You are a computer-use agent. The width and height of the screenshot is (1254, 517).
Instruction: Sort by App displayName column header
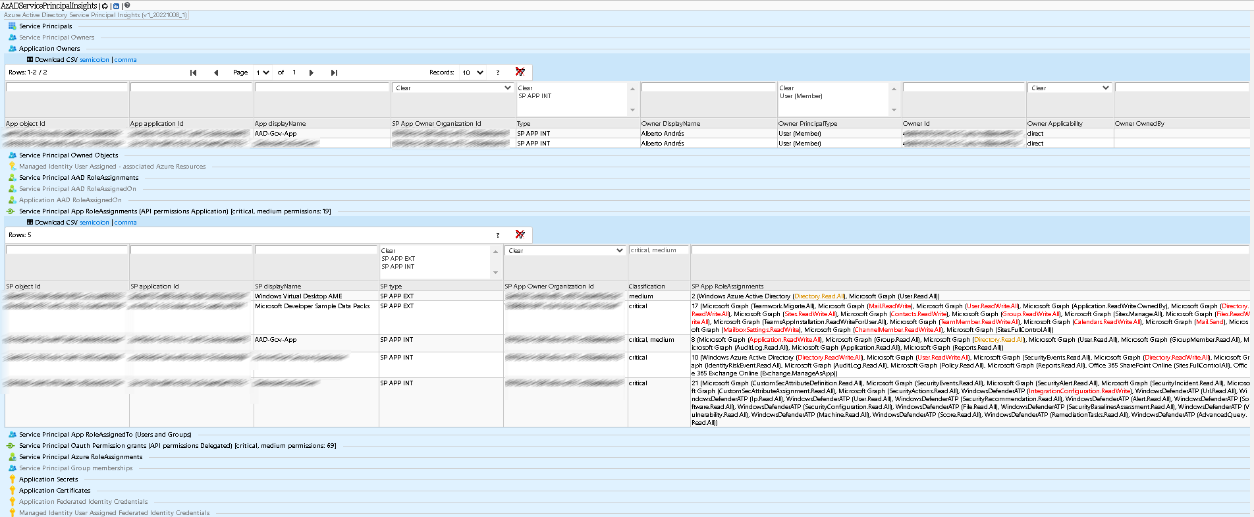tap(281, 124)
